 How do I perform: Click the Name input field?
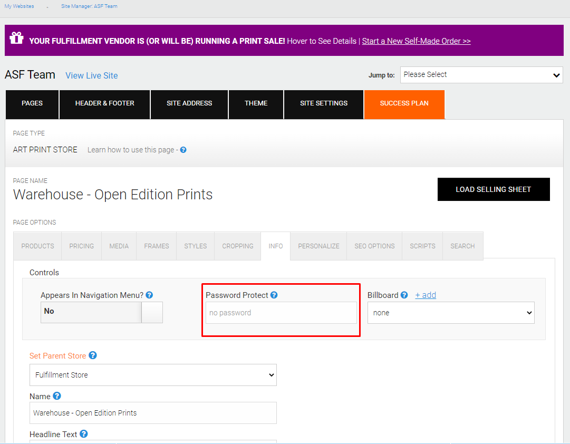tap(153, 413)
